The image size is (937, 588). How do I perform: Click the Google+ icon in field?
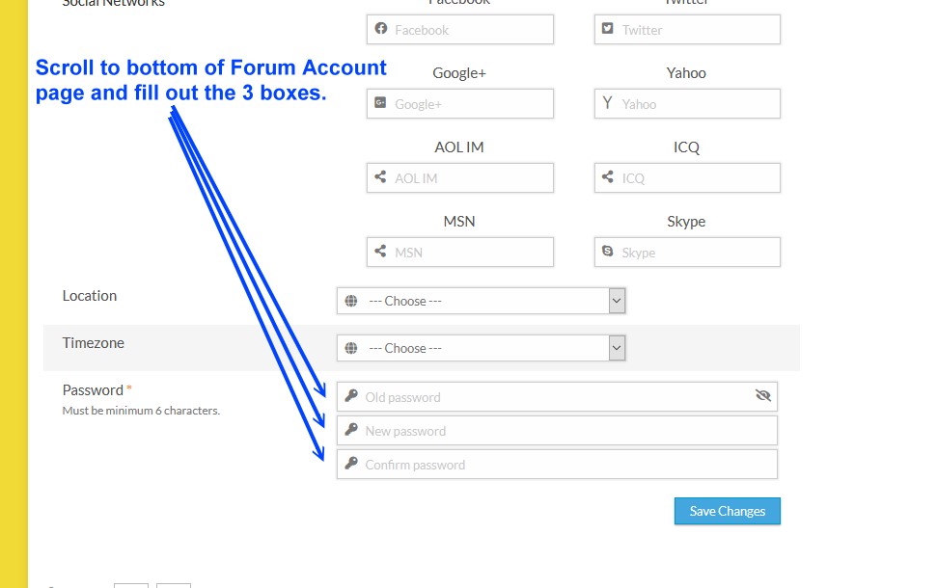click(380, 103)
